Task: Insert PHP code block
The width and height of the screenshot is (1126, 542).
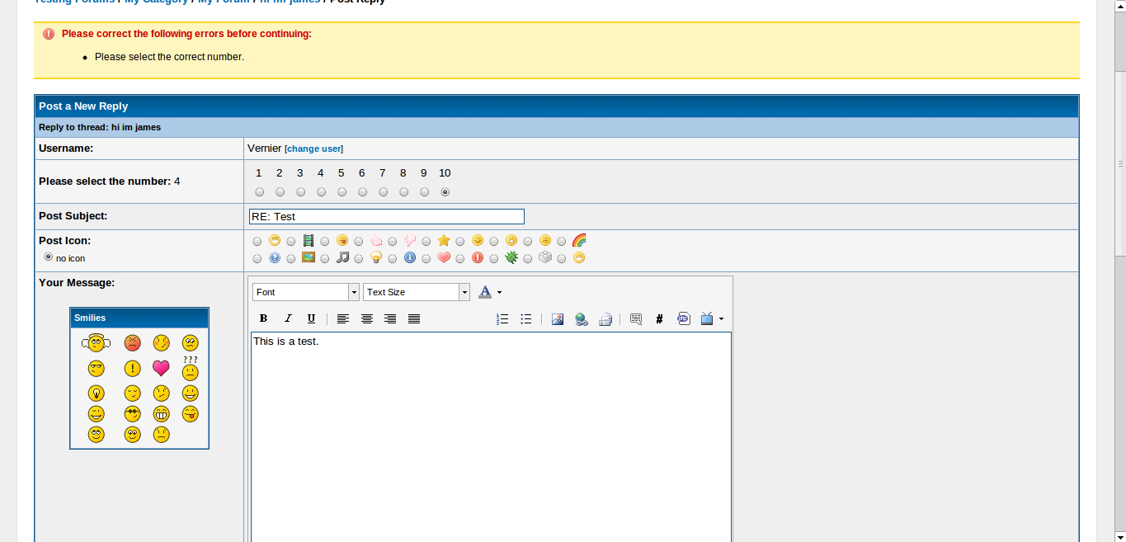Action: tap(684, 318)
